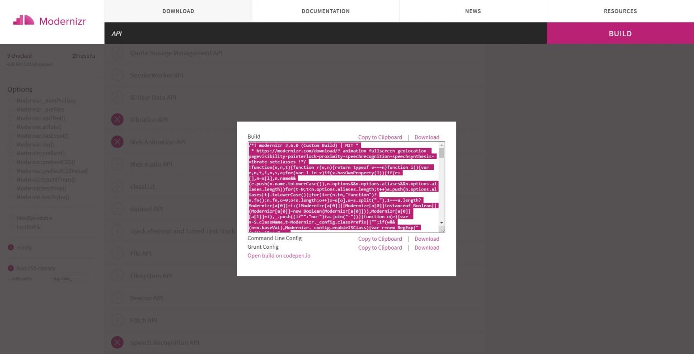Remove Web Animation API via X icon

(x=117, y=141)
